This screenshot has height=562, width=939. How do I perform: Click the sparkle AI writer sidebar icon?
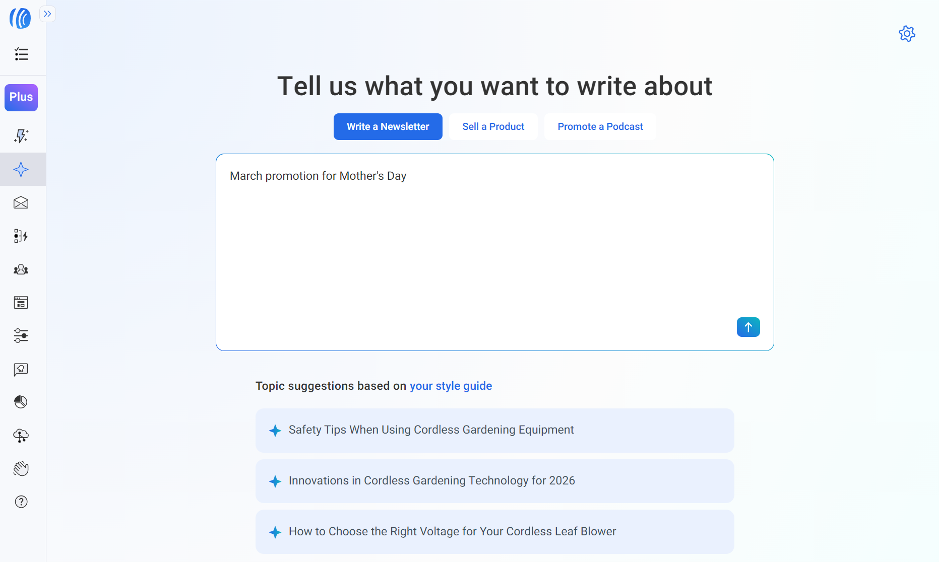pos(21,169)
